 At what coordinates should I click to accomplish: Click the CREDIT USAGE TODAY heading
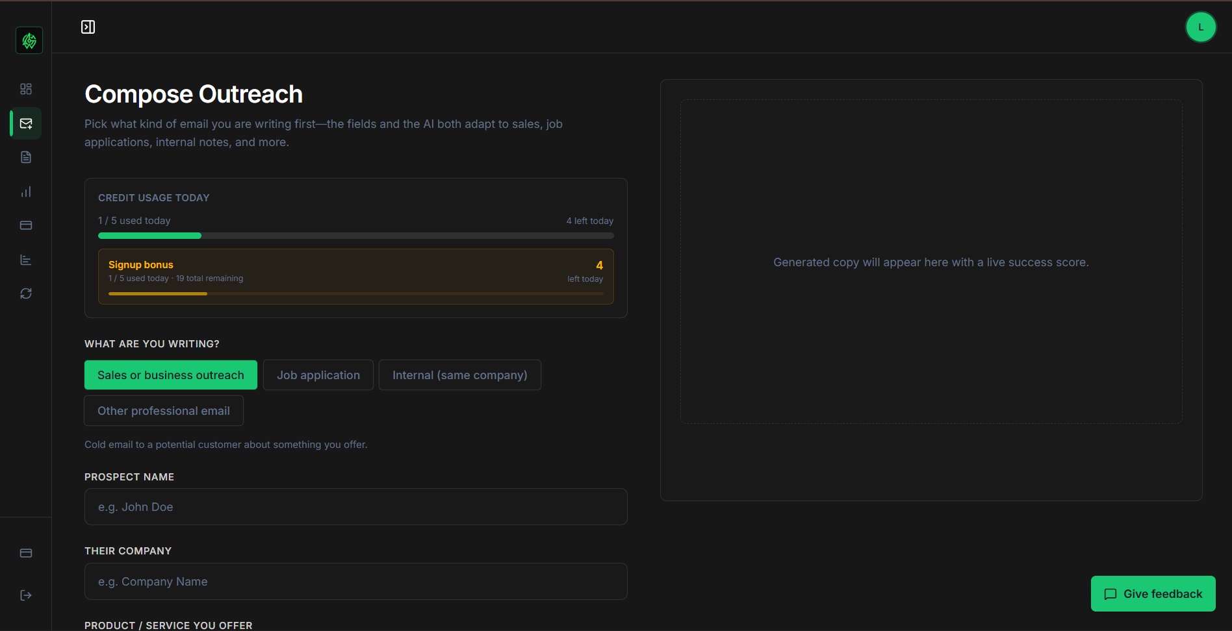click(154, 198)
